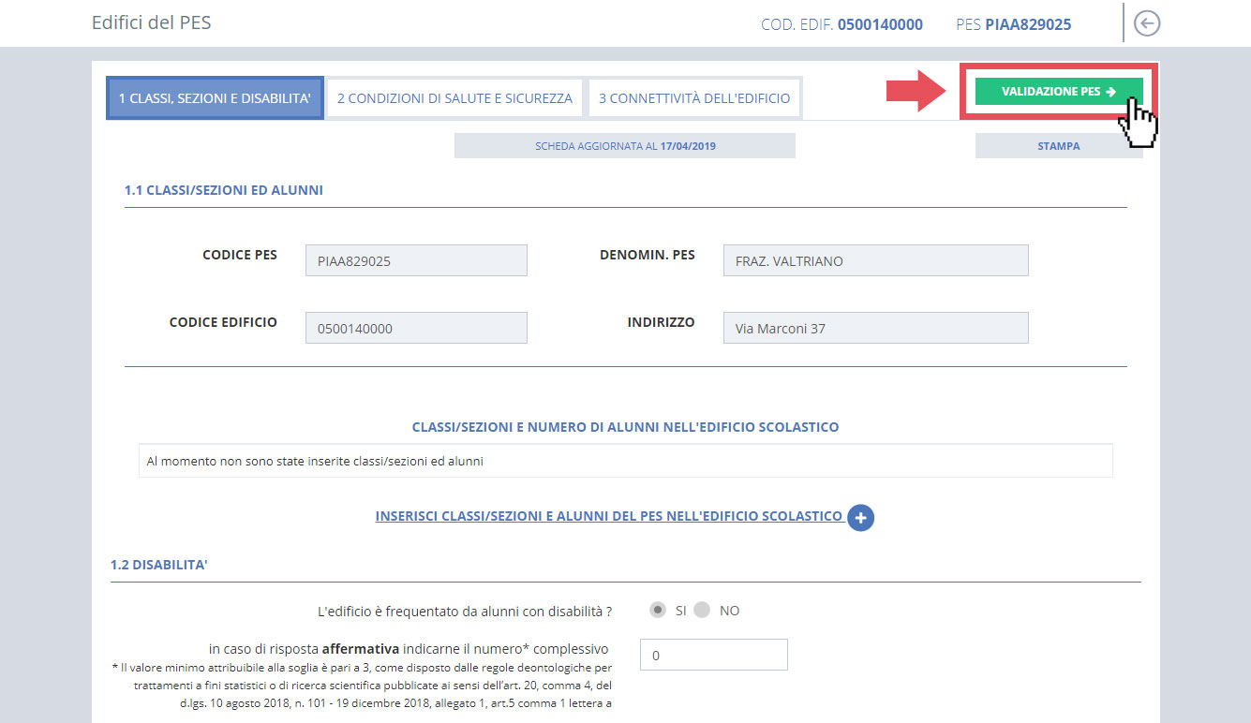This screenshot has height=723, width=1251.
Task: Select the Codice PES field
Action: pyautogui.click(x=416, y=261)
